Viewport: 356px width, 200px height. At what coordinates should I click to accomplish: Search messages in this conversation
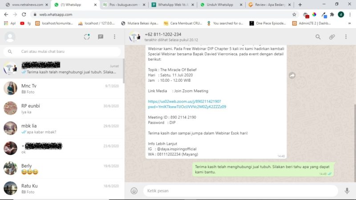click(318, 37)
